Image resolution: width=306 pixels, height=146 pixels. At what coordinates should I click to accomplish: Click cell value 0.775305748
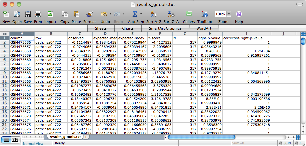tap(247, 125)
